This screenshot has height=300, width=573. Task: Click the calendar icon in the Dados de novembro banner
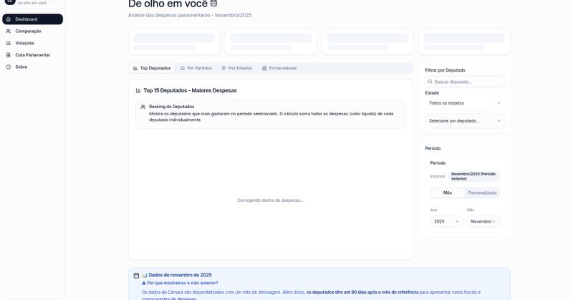pyautogui.click(x=136, y=275)
